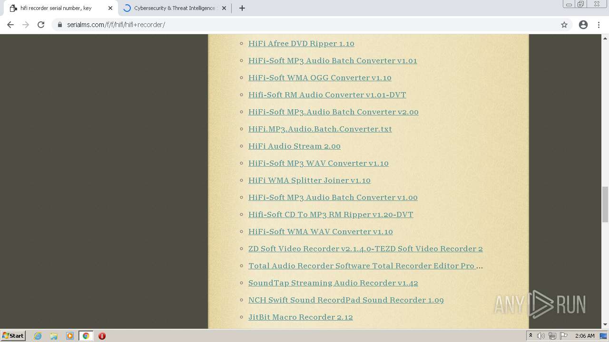The width and height of the screenshot is (609, 342).
Task: Click the browser forward arrow
Action: (x=26, y=25)
